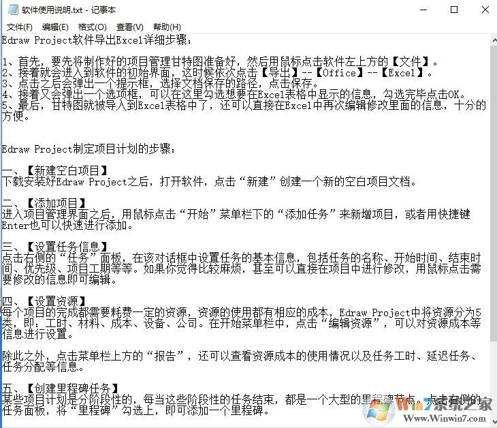Open the 文件(F) menu

click(x=20, y=27)
